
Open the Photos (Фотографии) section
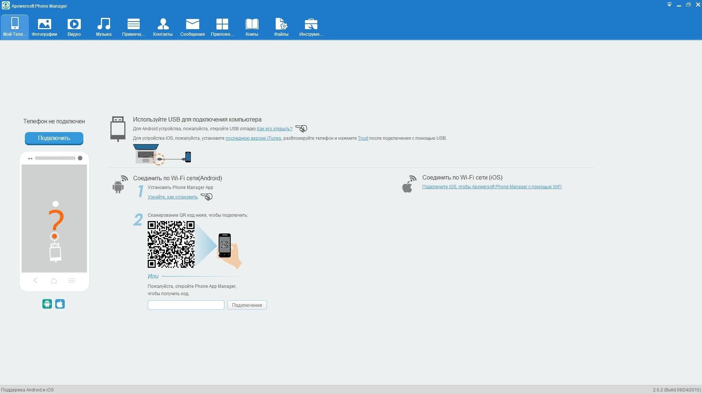44,27
